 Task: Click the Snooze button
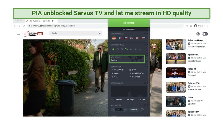coord(134,110)
